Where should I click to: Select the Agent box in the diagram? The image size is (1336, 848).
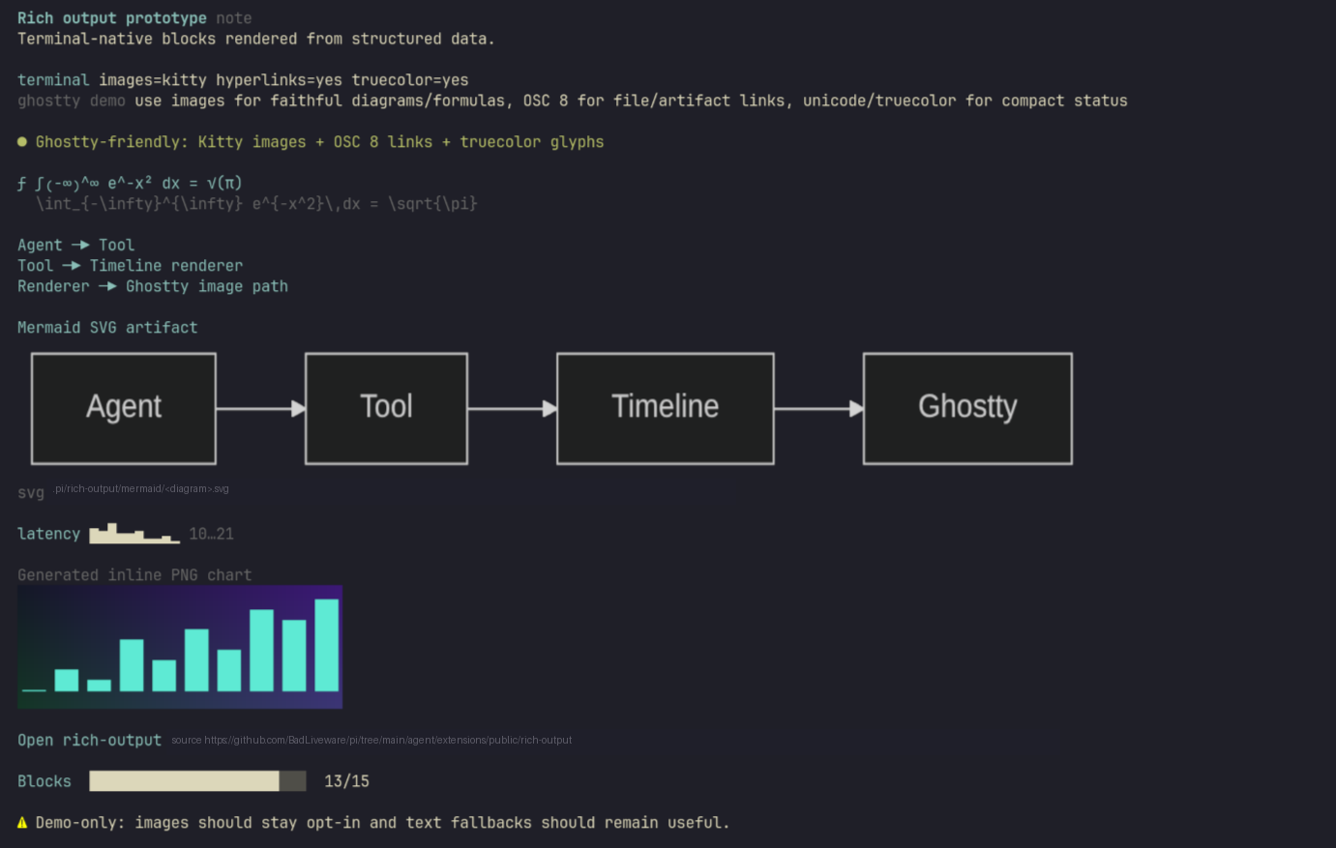124,409
